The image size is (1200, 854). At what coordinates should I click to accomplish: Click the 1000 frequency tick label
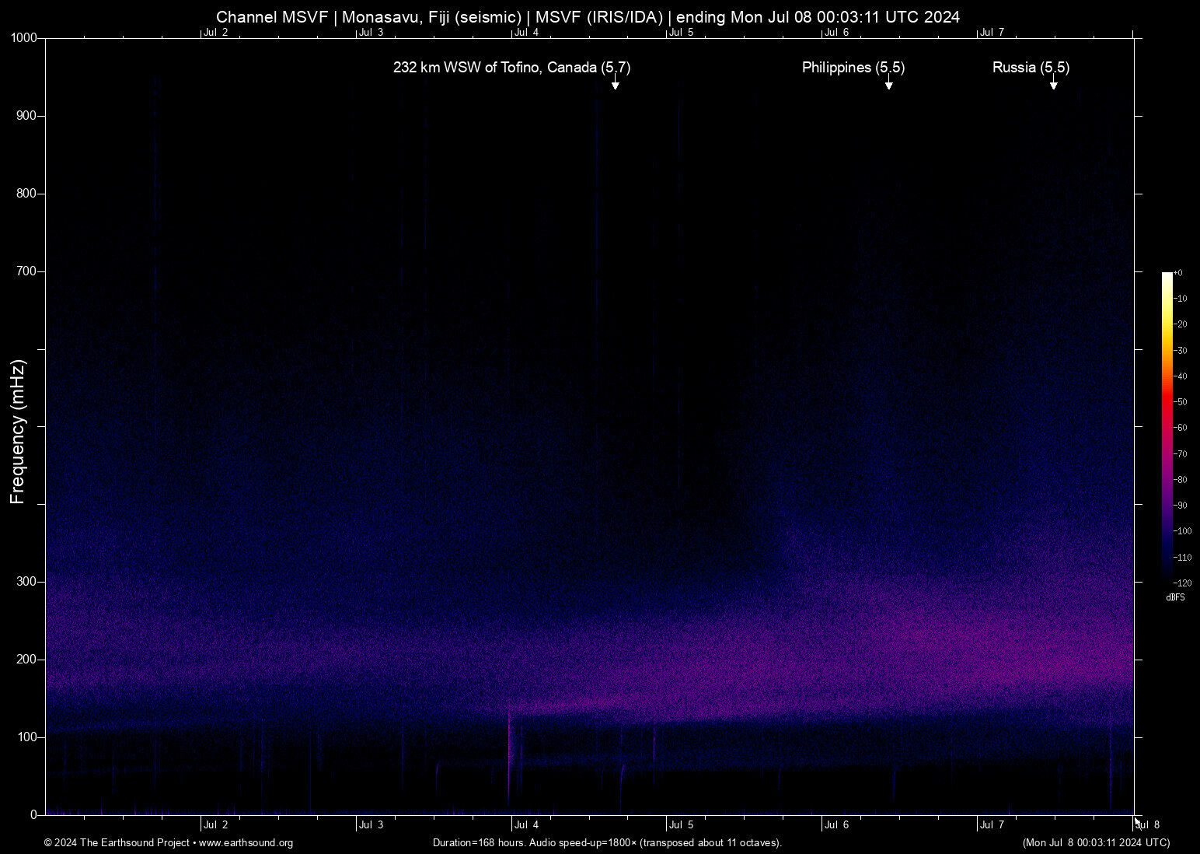point(26,37)
